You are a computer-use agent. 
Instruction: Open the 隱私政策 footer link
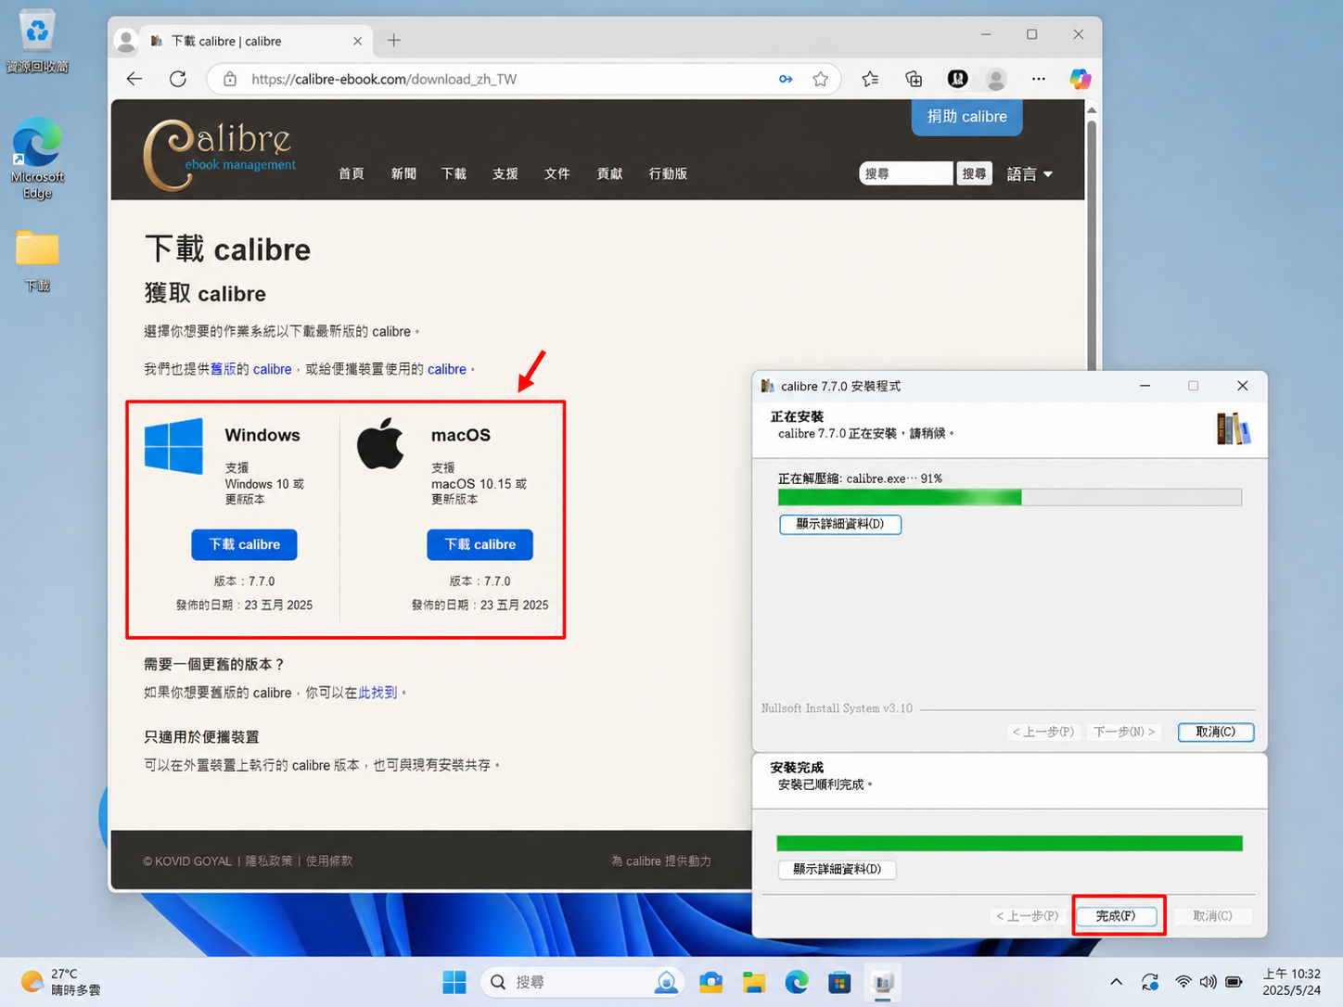(268, 861)
